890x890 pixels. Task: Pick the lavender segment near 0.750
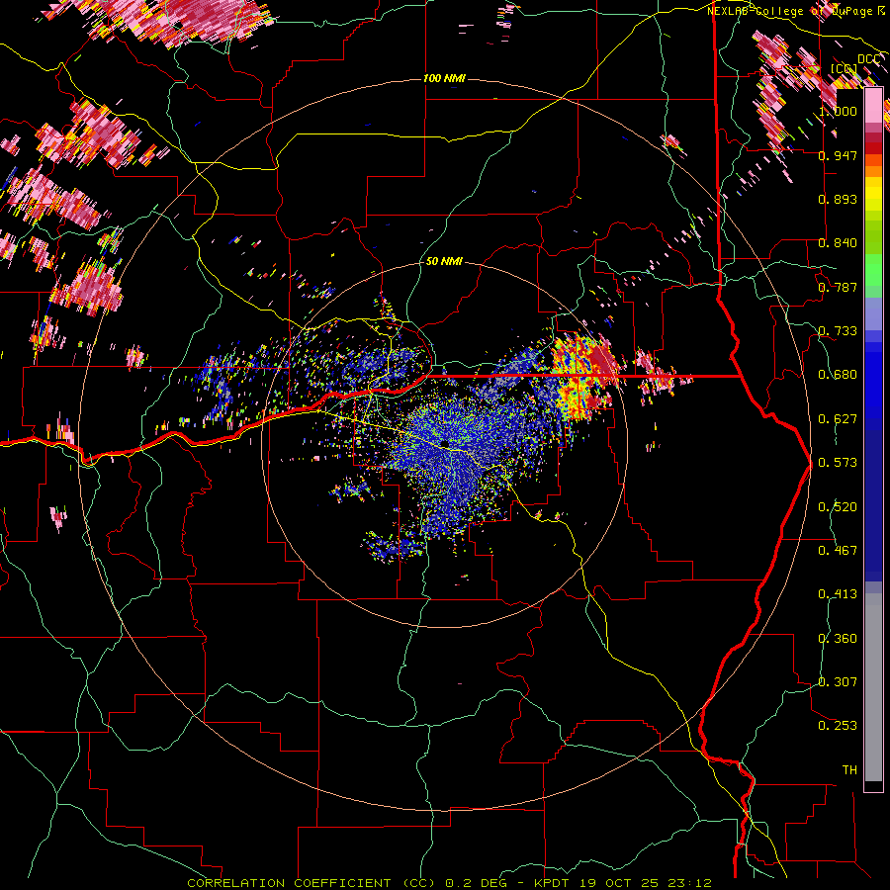(x=873, y=313)
